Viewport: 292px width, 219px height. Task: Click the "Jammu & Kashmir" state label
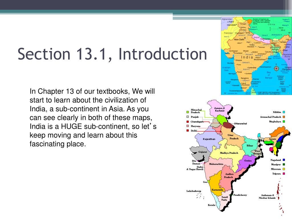pyautogui.click(x=220, y=109)
